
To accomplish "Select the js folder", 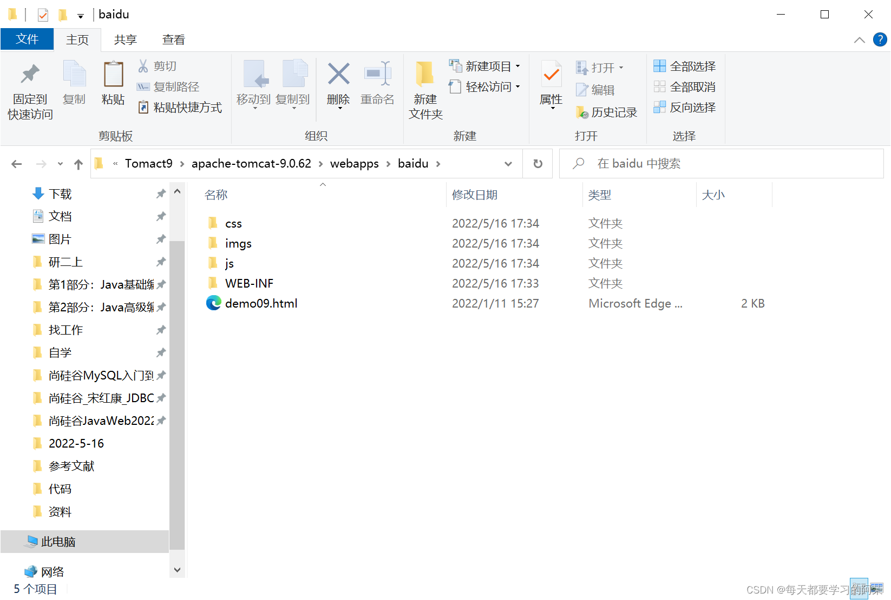I will point(230,263).
